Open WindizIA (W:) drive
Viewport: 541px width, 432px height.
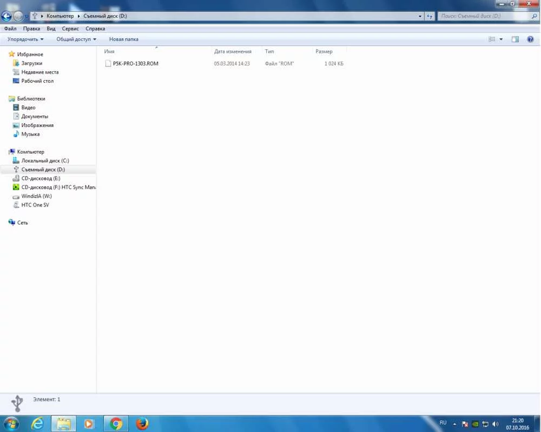(37, 196)
